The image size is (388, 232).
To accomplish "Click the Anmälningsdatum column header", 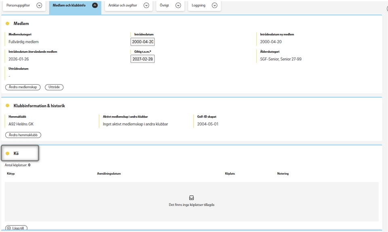I will (x=109, y=173).
